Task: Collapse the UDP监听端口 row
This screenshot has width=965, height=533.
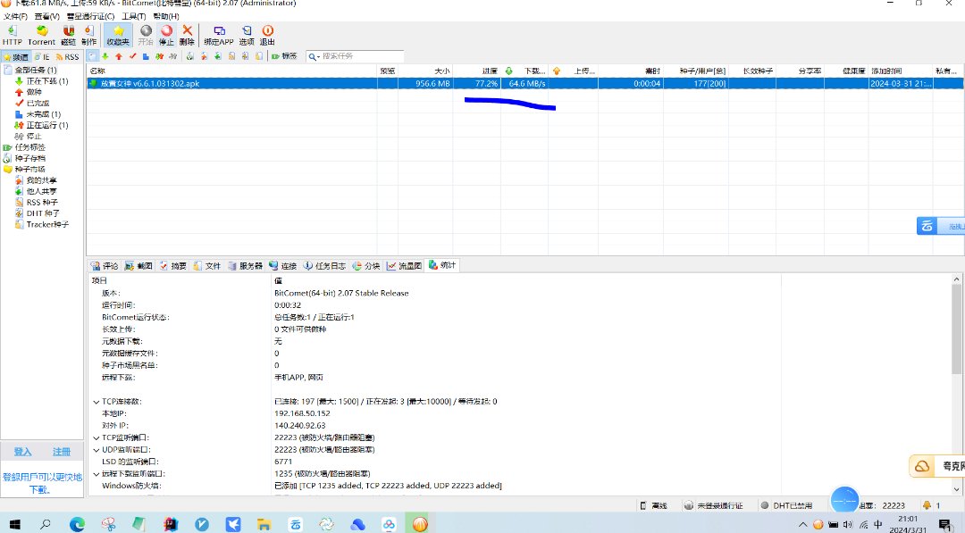Action: [96, 450]
